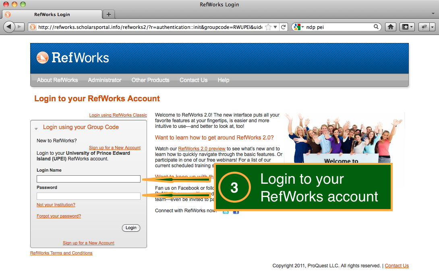Click the "New to RefWorks?" text
Viewport: 439px width, 277px height.
56,141
